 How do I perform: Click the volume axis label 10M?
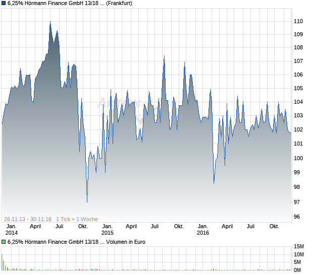click(x=299, y=254)
